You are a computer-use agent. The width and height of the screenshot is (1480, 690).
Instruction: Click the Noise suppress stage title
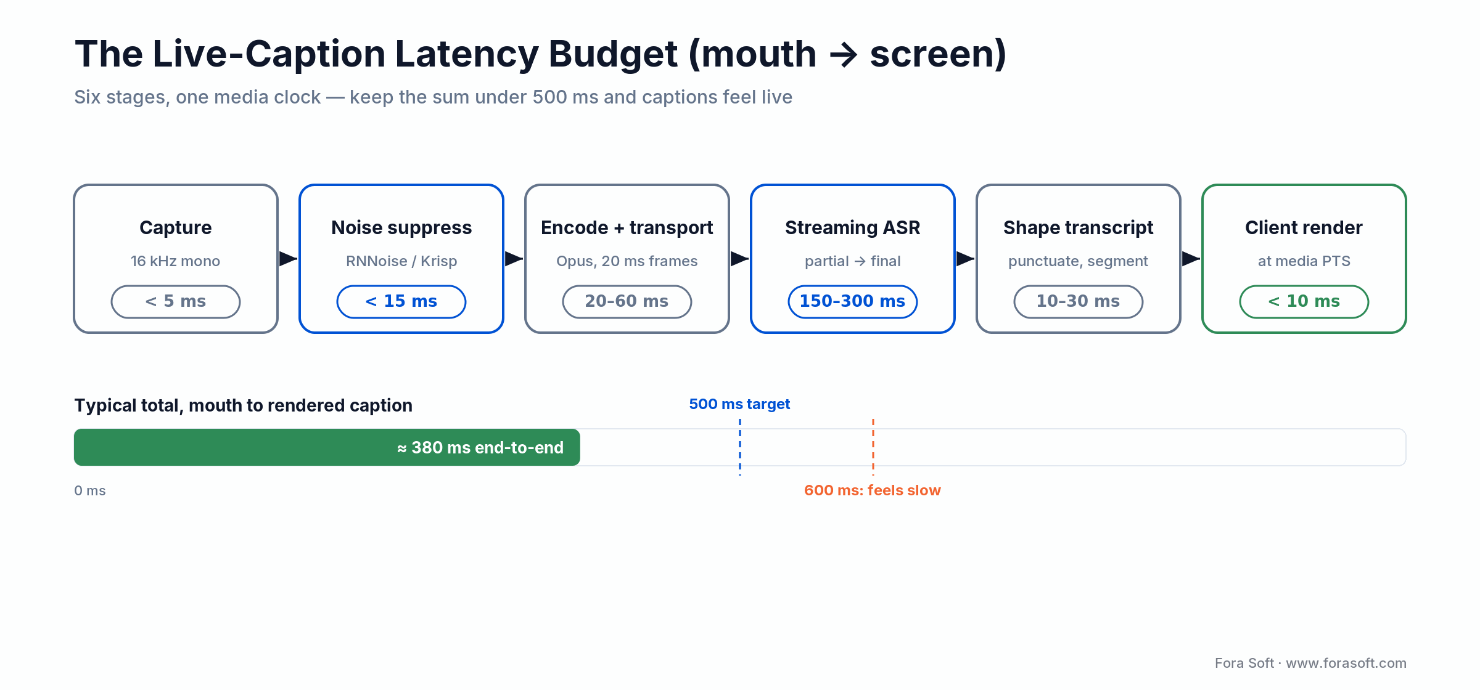point(401,227)
